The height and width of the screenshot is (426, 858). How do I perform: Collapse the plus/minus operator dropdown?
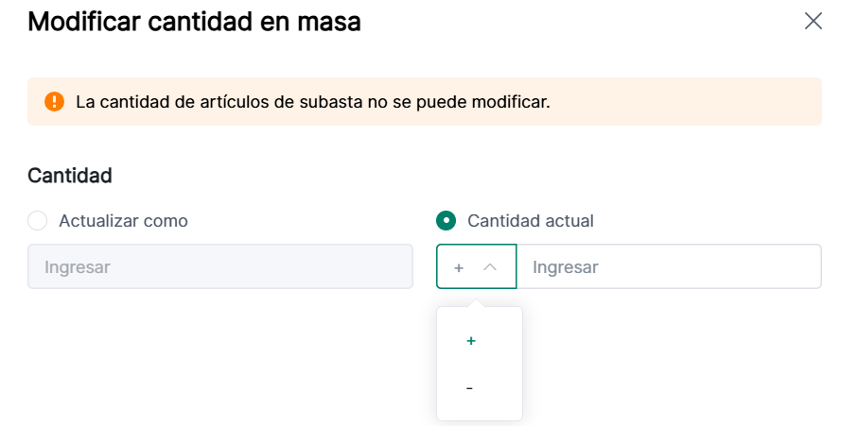[476, 267]
